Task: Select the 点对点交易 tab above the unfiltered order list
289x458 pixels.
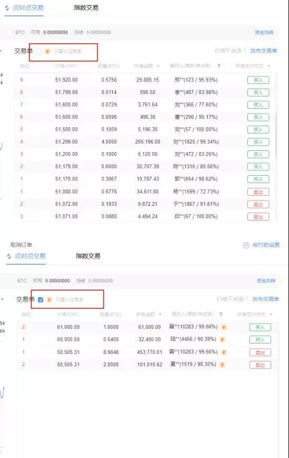Action: (24, 8)
